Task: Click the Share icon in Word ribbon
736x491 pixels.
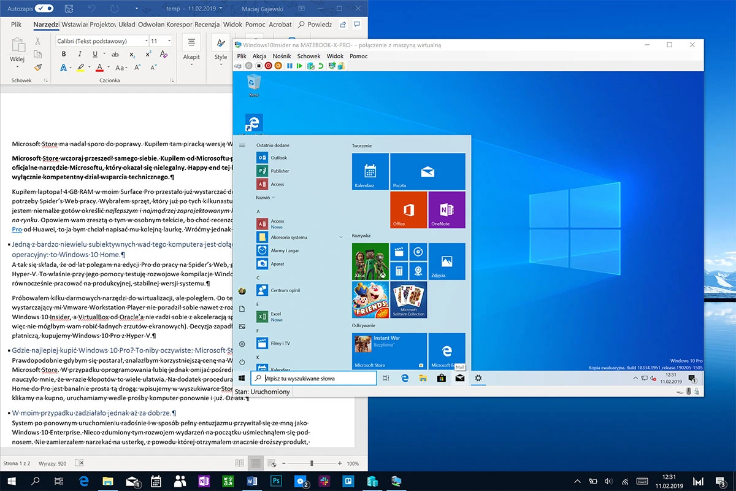Action: point(342,25)
